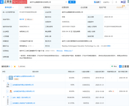Click the orange bell beside 股东信息

(15, 66)
